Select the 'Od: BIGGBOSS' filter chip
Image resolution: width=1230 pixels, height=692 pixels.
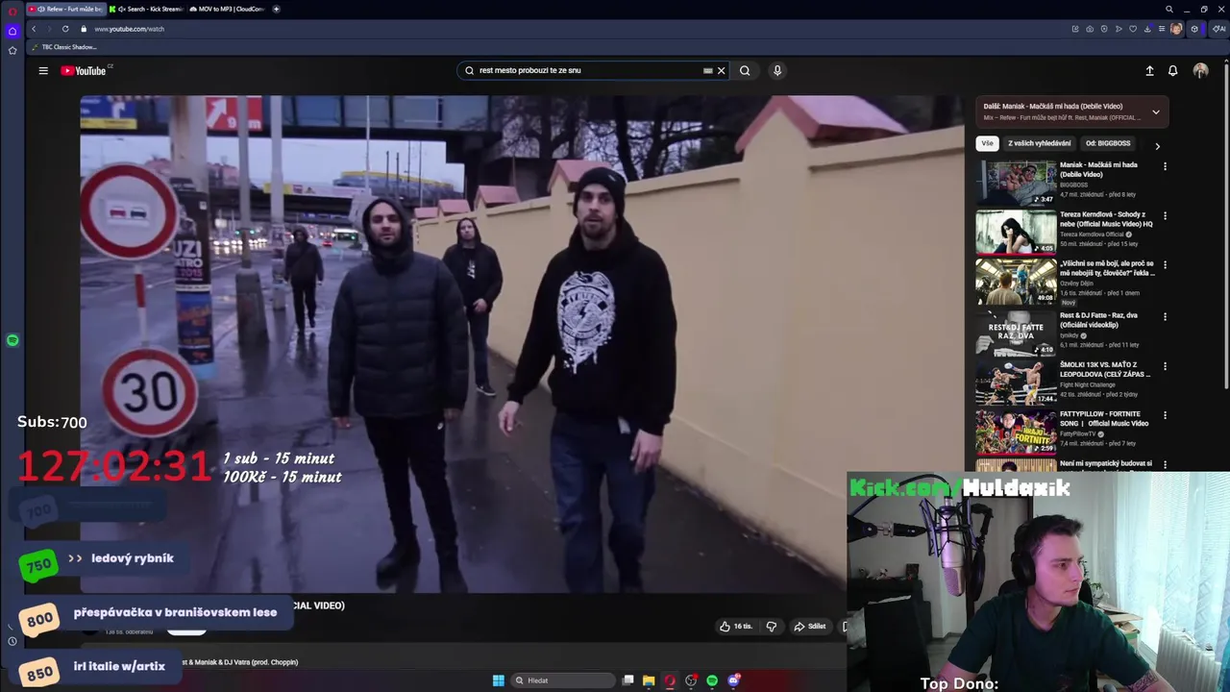(x=1108, y=143)
